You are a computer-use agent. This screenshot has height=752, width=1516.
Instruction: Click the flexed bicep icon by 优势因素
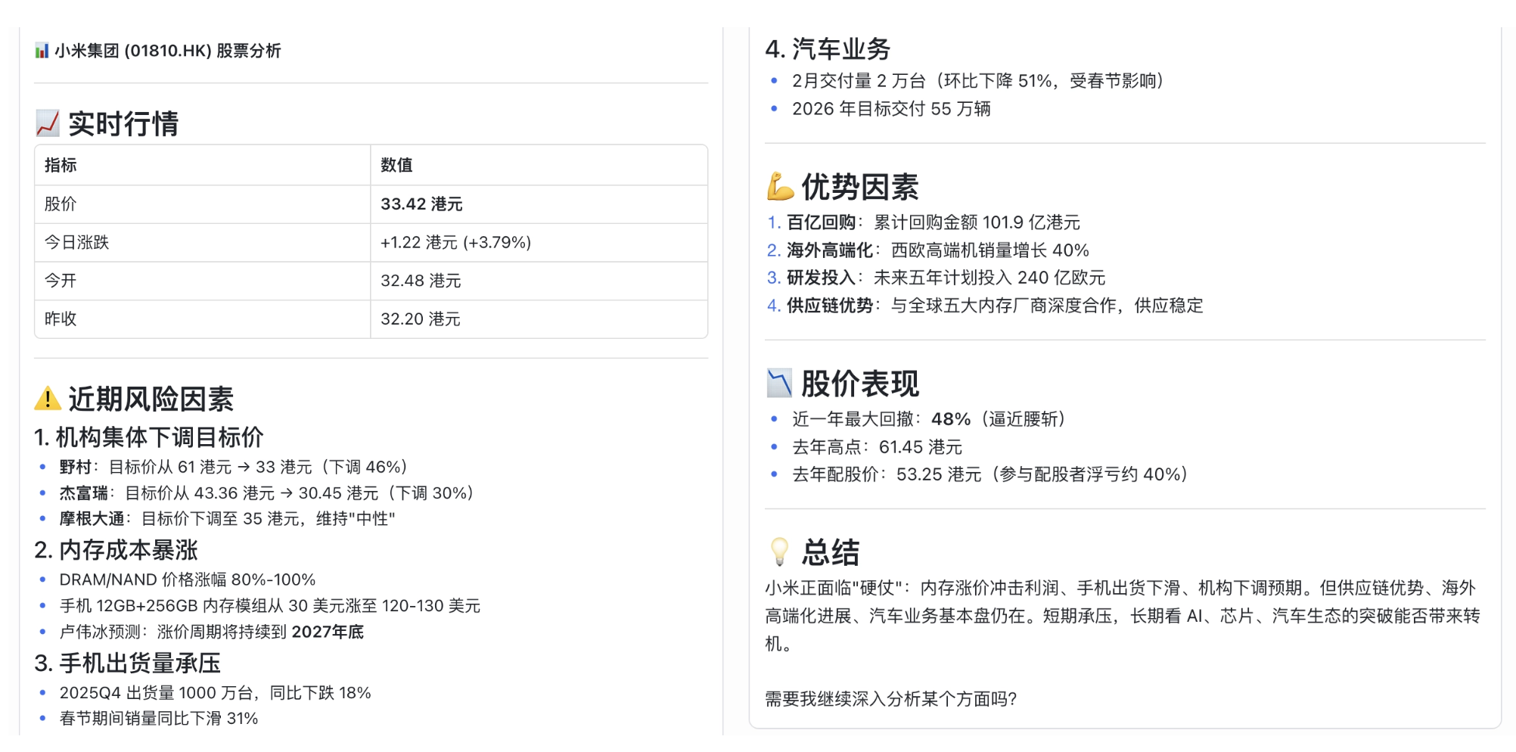coord(780,186)
